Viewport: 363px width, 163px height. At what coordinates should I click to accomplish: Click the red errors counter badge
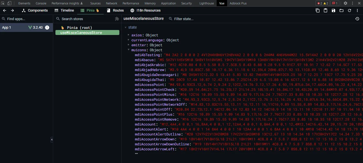319,3
